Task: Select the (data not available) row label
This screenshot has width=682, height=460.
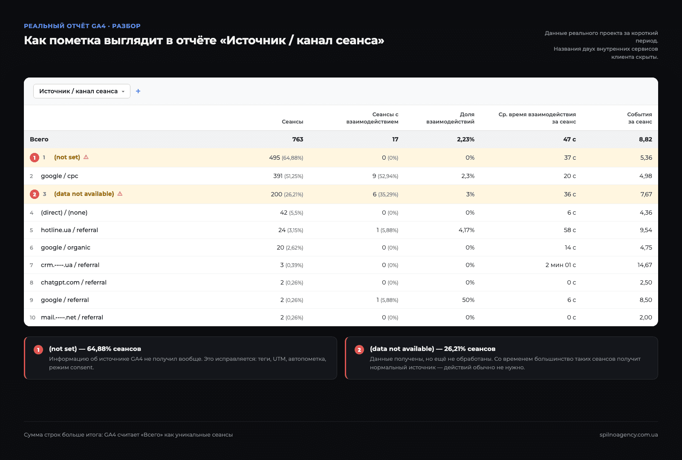Action: click(x=84, y=194)
